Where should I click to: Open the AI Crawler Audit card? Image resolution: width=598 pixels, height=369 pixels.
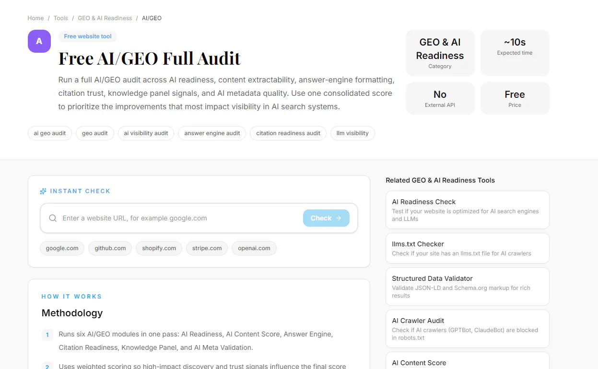[x=468, y=329]
